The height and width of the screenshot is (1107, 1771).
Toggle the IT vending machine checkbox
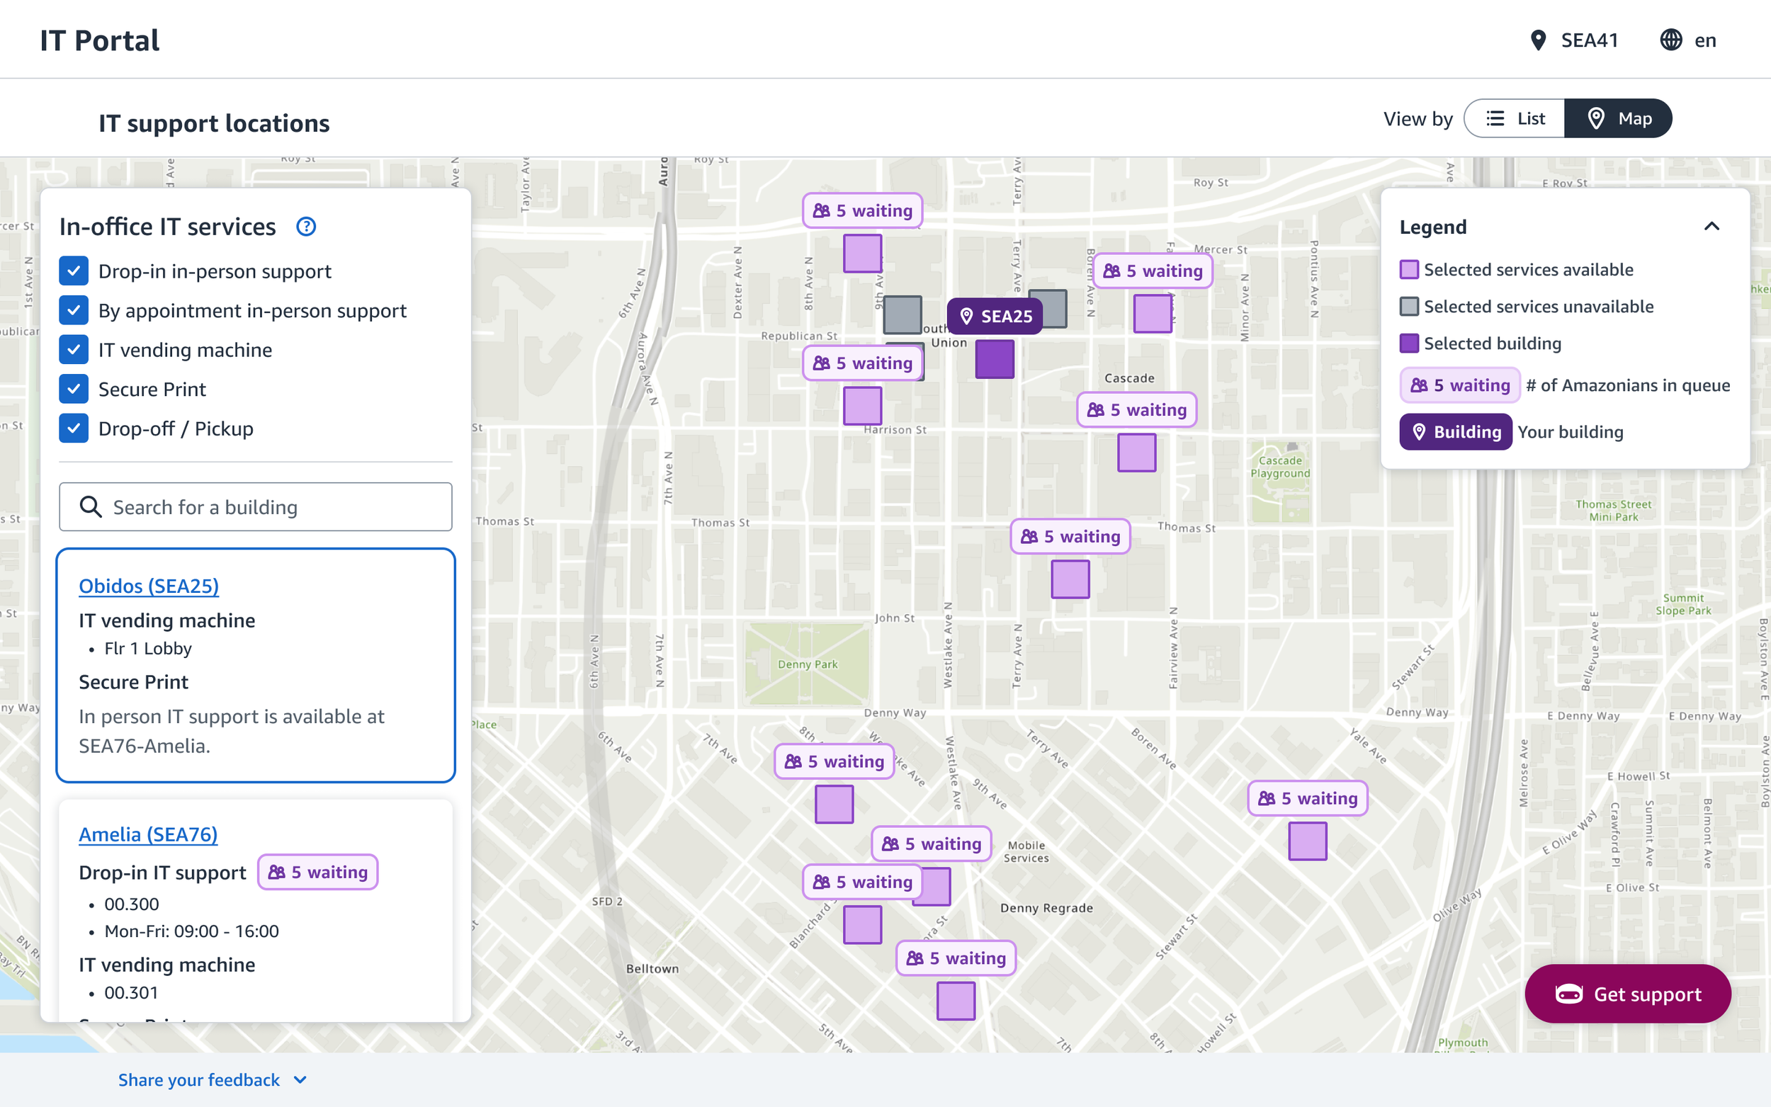74,350
